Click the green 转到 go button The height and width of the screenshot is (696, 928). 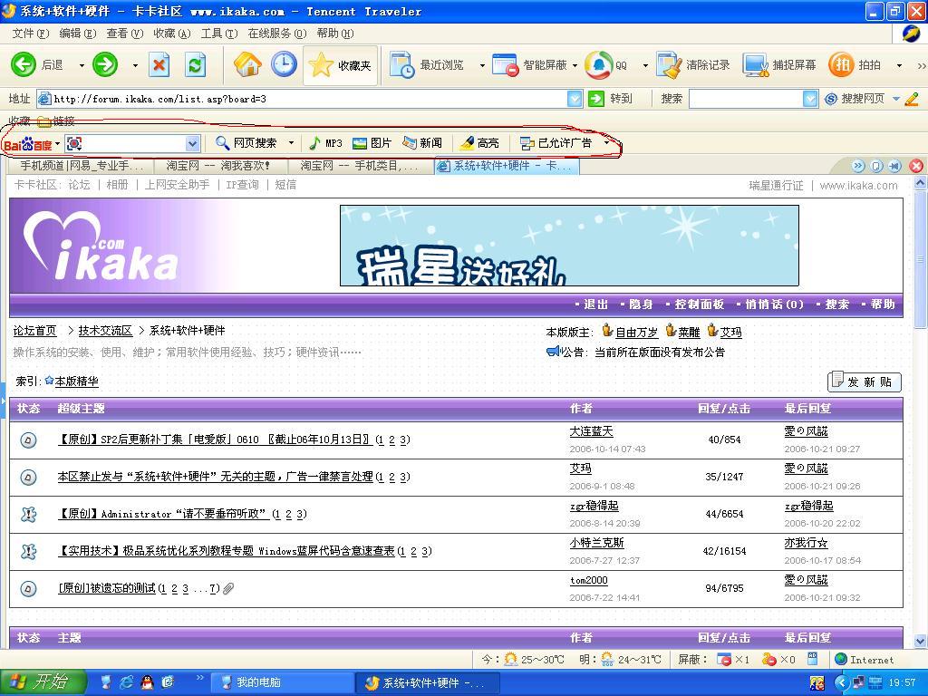pyautogui.click(x=610, y=99)
